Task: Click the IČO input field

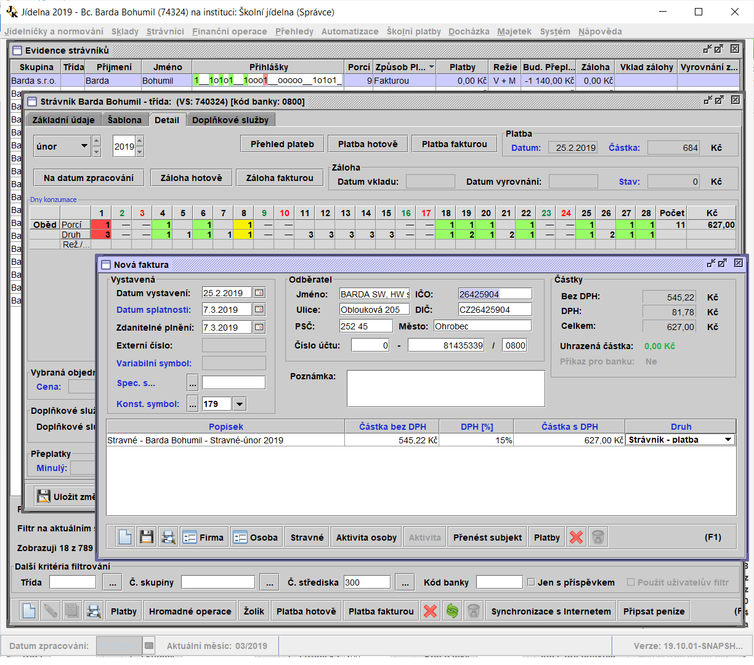Action: pos(495,294)
